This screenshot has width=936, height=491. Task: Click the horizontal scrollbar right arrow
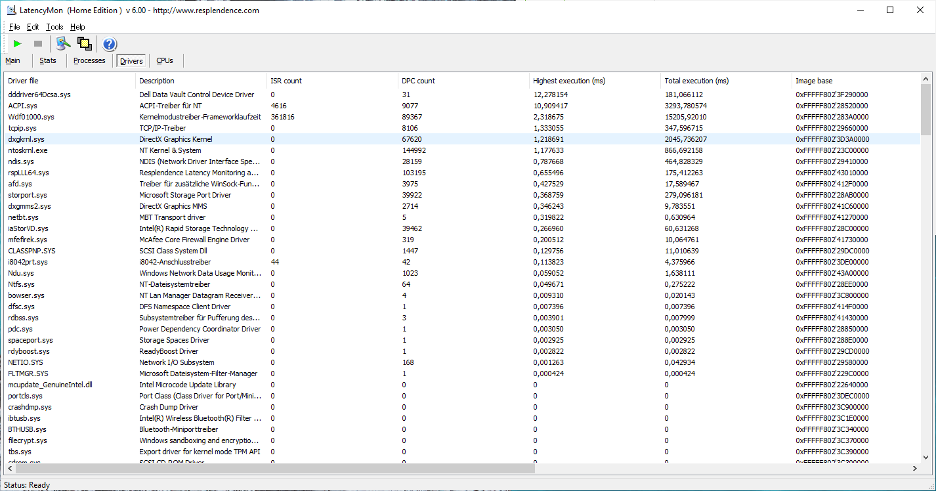pos(914,468)
